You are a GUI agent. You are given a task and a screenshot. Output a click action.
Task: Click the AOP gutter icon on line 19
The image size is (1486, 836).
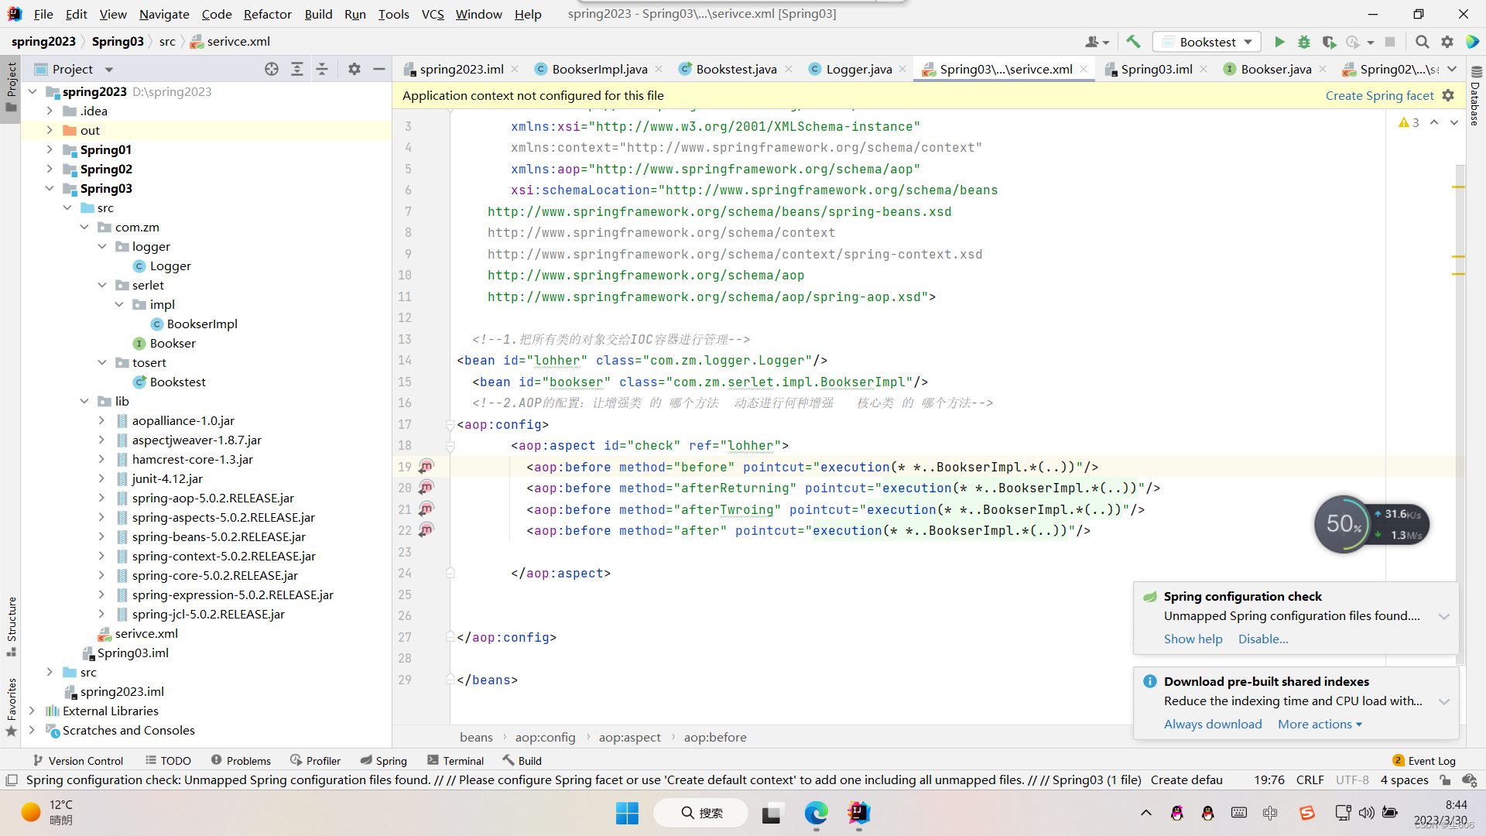click(426, 467)
